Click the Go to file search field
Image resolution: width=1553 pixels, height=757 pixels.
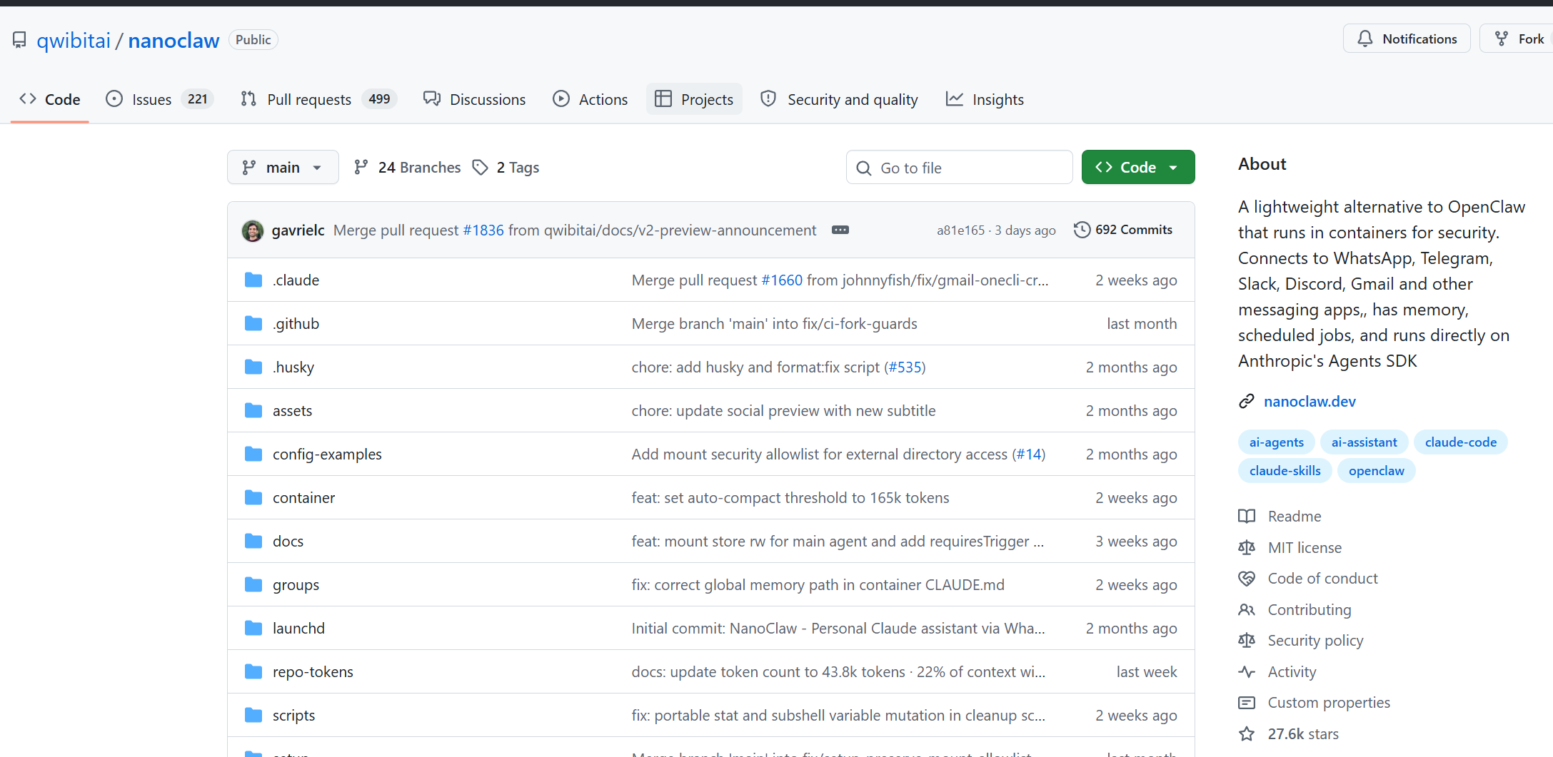point(960,167)
